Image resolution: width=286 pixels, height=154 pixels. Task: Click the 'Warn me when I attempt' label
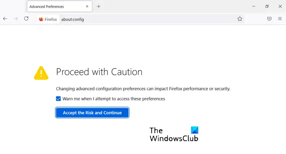pyautogui.click(x=114, y=99)
